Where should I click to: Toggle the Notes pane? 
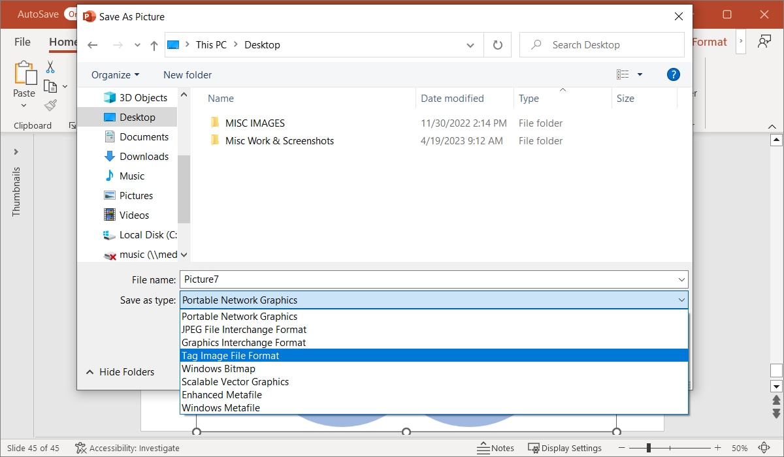496,448
